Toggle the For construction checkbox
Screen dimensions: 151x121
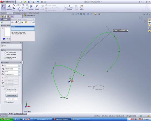pos(5,52)
